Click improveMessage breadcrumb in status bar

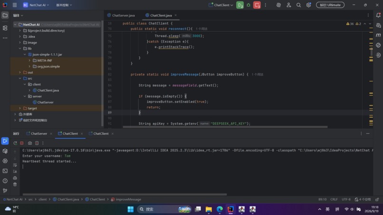(x=126, y=199)
